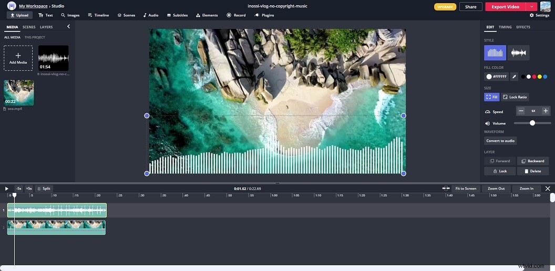555x271 pixels.
Task: Pick the red color swatch
Action: [534, 77]
